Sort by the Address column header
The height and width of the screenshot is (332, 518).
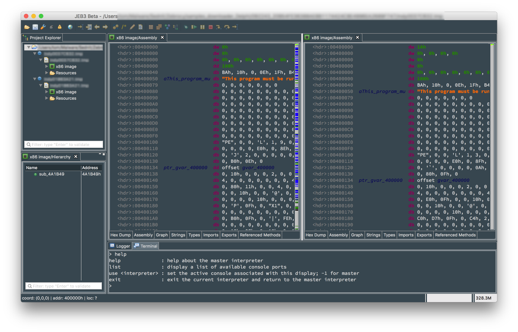tap(92, 168)
